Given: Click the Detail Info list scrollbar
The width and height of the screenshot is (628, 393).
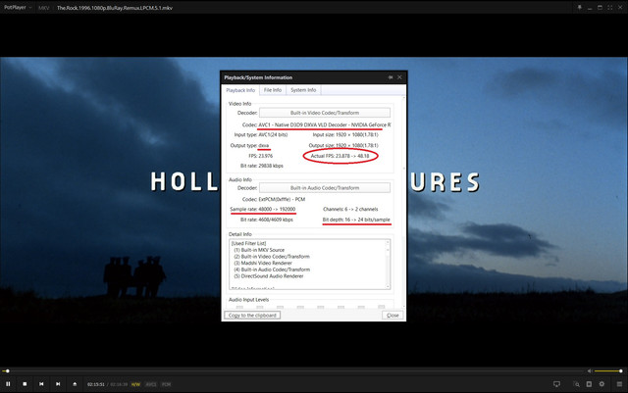Looking at the screenshot, I should pos(388,265).
